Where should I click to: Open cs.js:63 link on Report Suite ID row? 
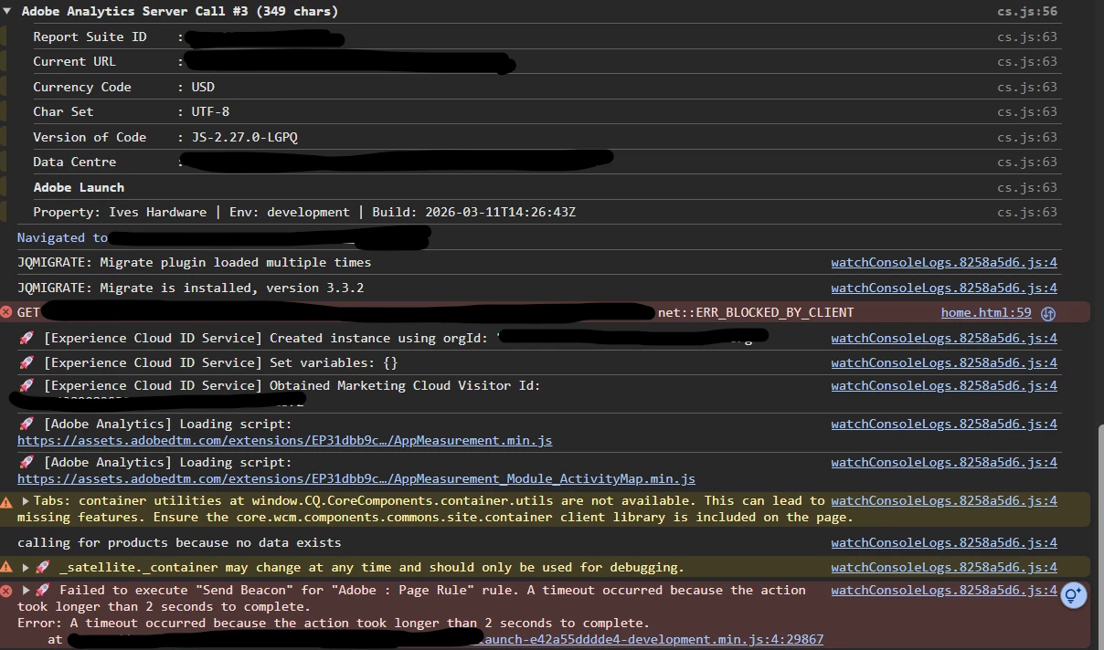tap(1027, 37)
